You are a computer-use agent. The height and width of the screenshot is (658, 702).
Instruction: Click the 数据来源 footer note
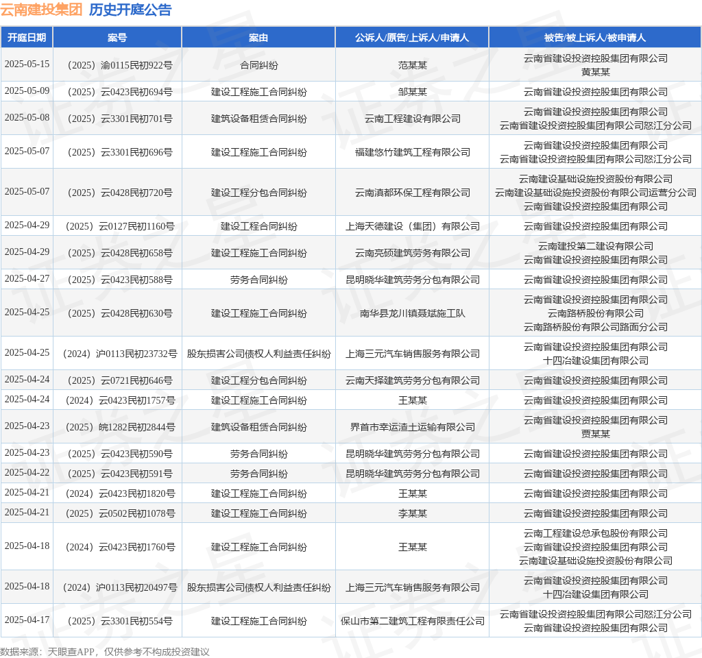(x=105, y=653)
